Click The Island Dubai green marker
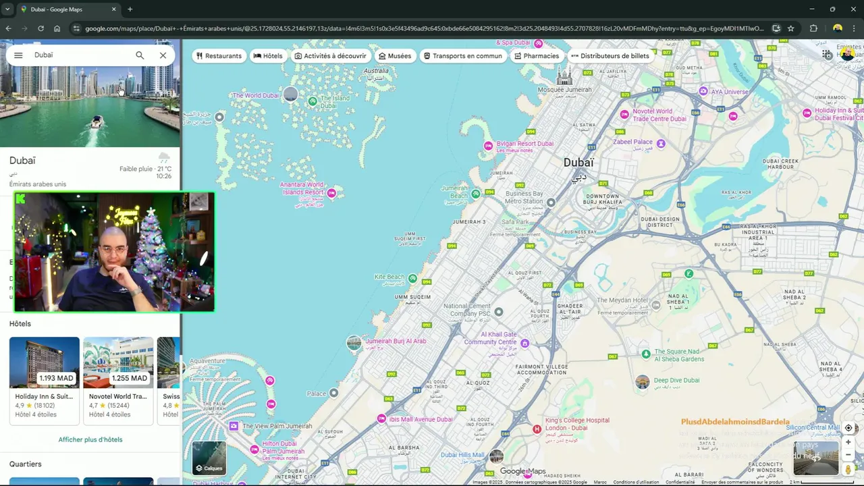This screenshot has width=864, height=486. click(312, 101)
